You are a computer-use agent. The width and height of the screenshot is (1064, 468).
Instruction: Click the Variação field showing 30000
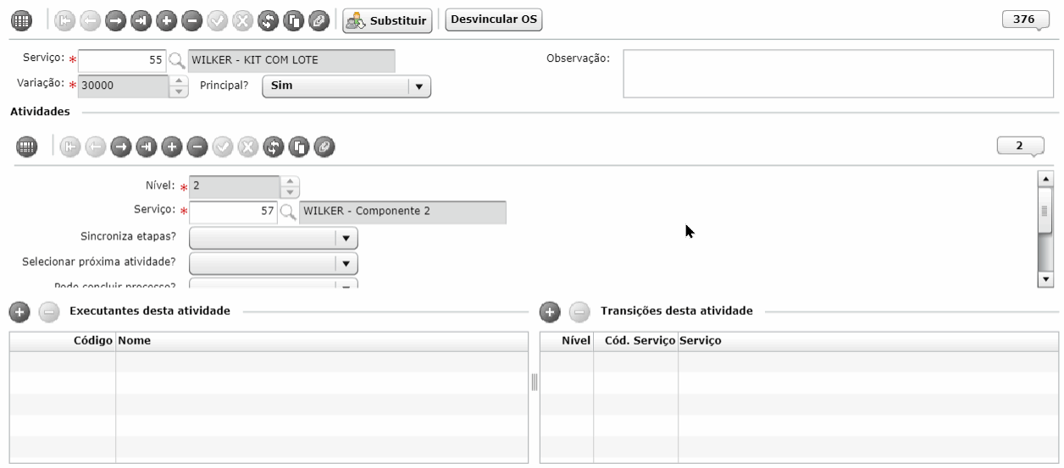tap(124, 85)
